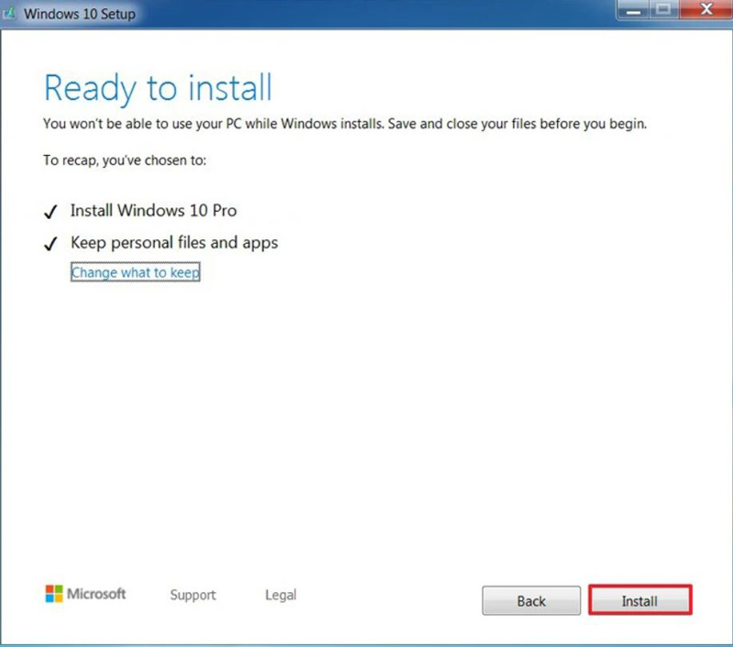Click the 'Windows 10 Setup' window title text

pos(80,14)
